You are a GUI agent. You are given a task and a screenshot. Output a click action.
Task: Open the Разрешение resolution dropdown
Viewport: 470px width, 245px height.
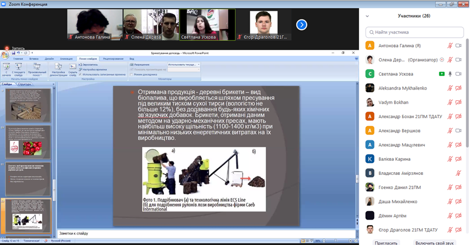183,65
